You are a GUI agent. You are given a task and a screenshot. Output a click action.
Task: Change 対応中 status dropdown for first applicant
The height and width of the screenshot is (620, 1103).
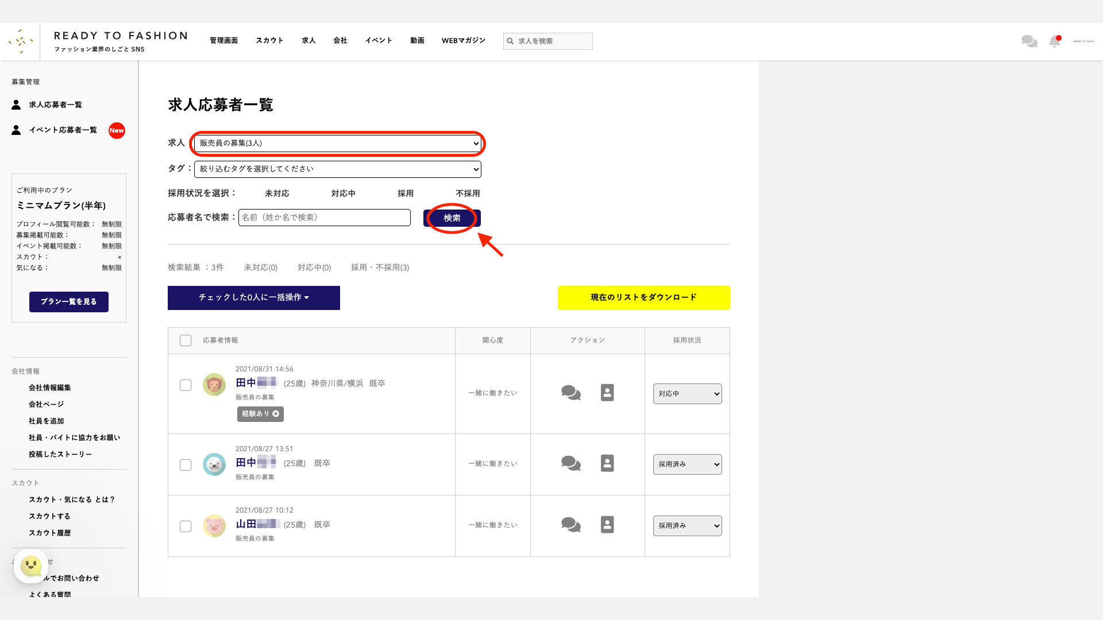pyautogui.click(x=687, y=394)
